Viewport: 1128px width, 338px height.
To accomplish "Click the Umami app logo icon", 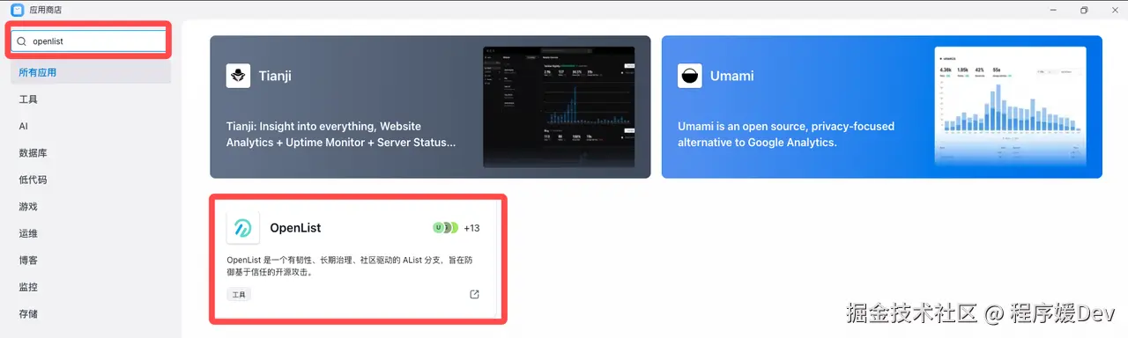I will (x=690, y=76).
